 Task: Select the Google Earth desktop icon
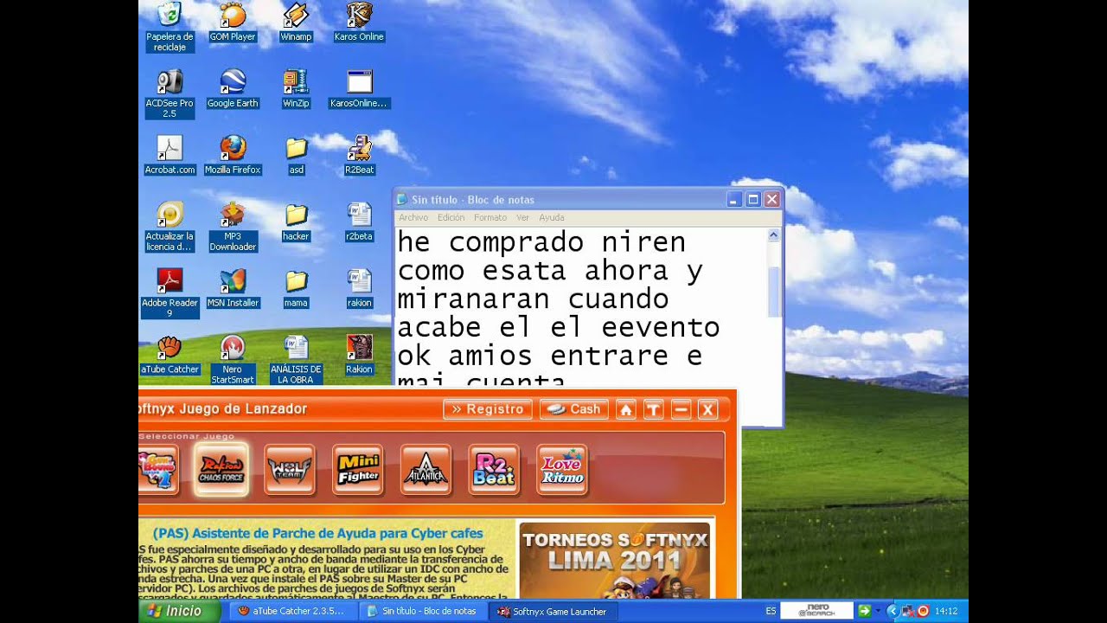pos(233,90)
